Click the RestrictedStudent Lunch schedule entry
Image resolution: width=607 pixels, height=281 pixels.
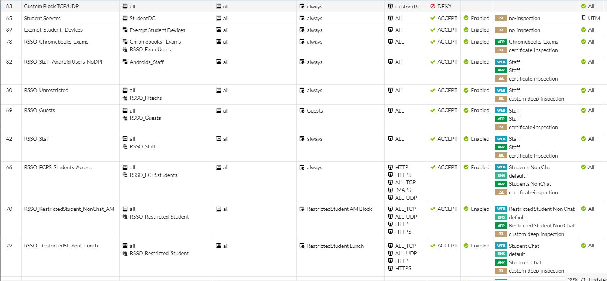[x=335, y=246]
